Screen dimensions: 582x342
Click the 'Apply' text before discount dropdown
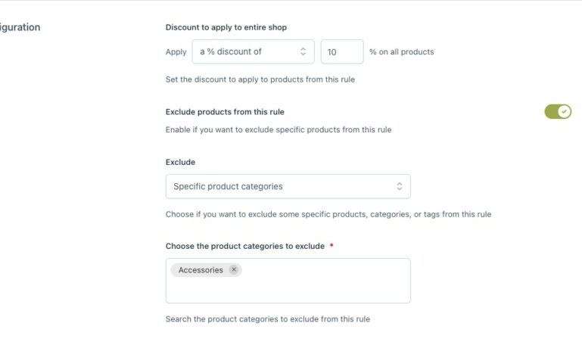pos(176,52)
